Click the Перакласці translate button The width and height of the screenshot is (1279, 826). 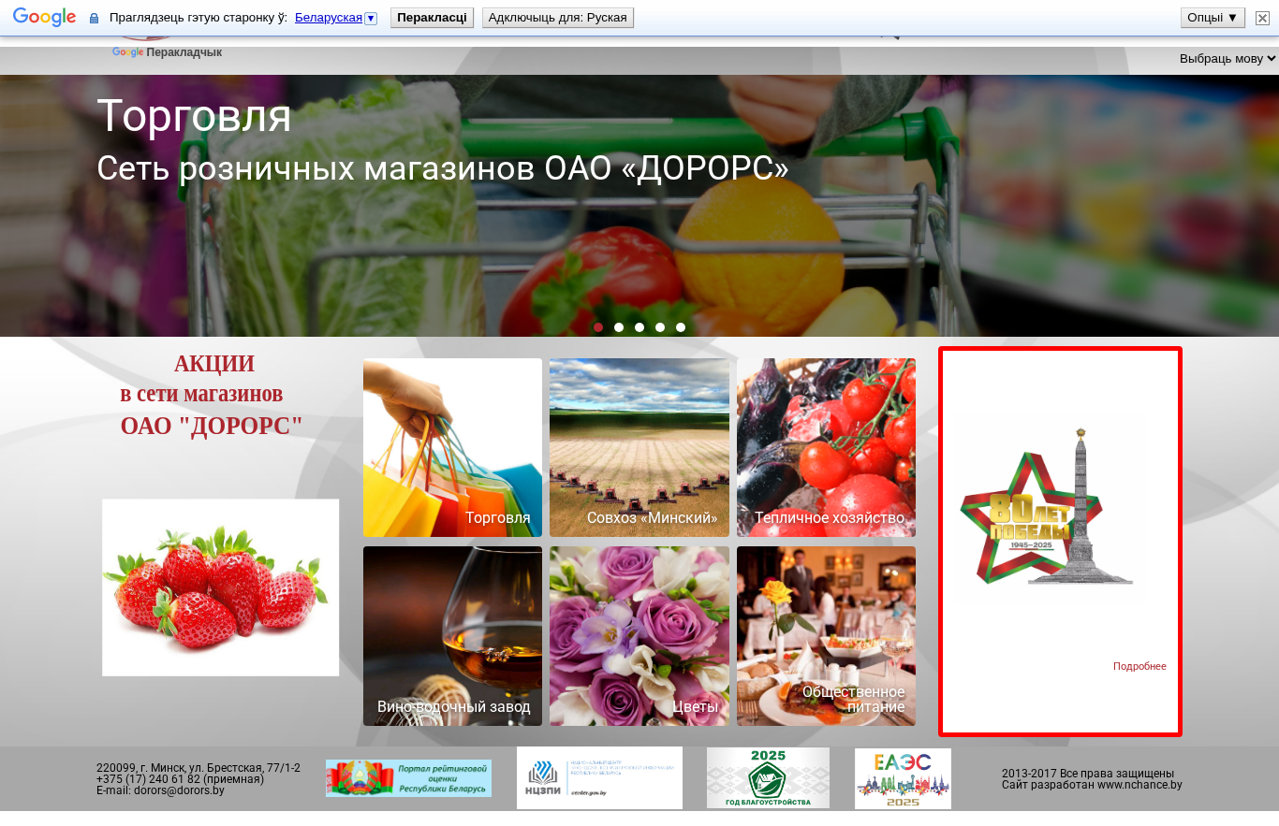[432, 18]
